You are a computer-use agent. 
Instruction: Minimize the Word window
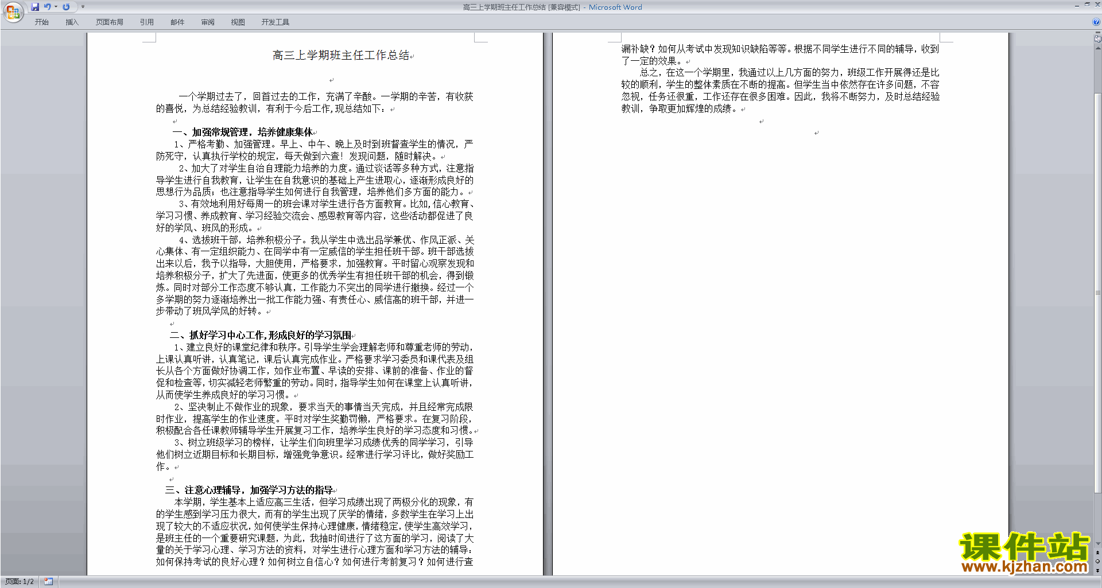[x=1077, y=5]
